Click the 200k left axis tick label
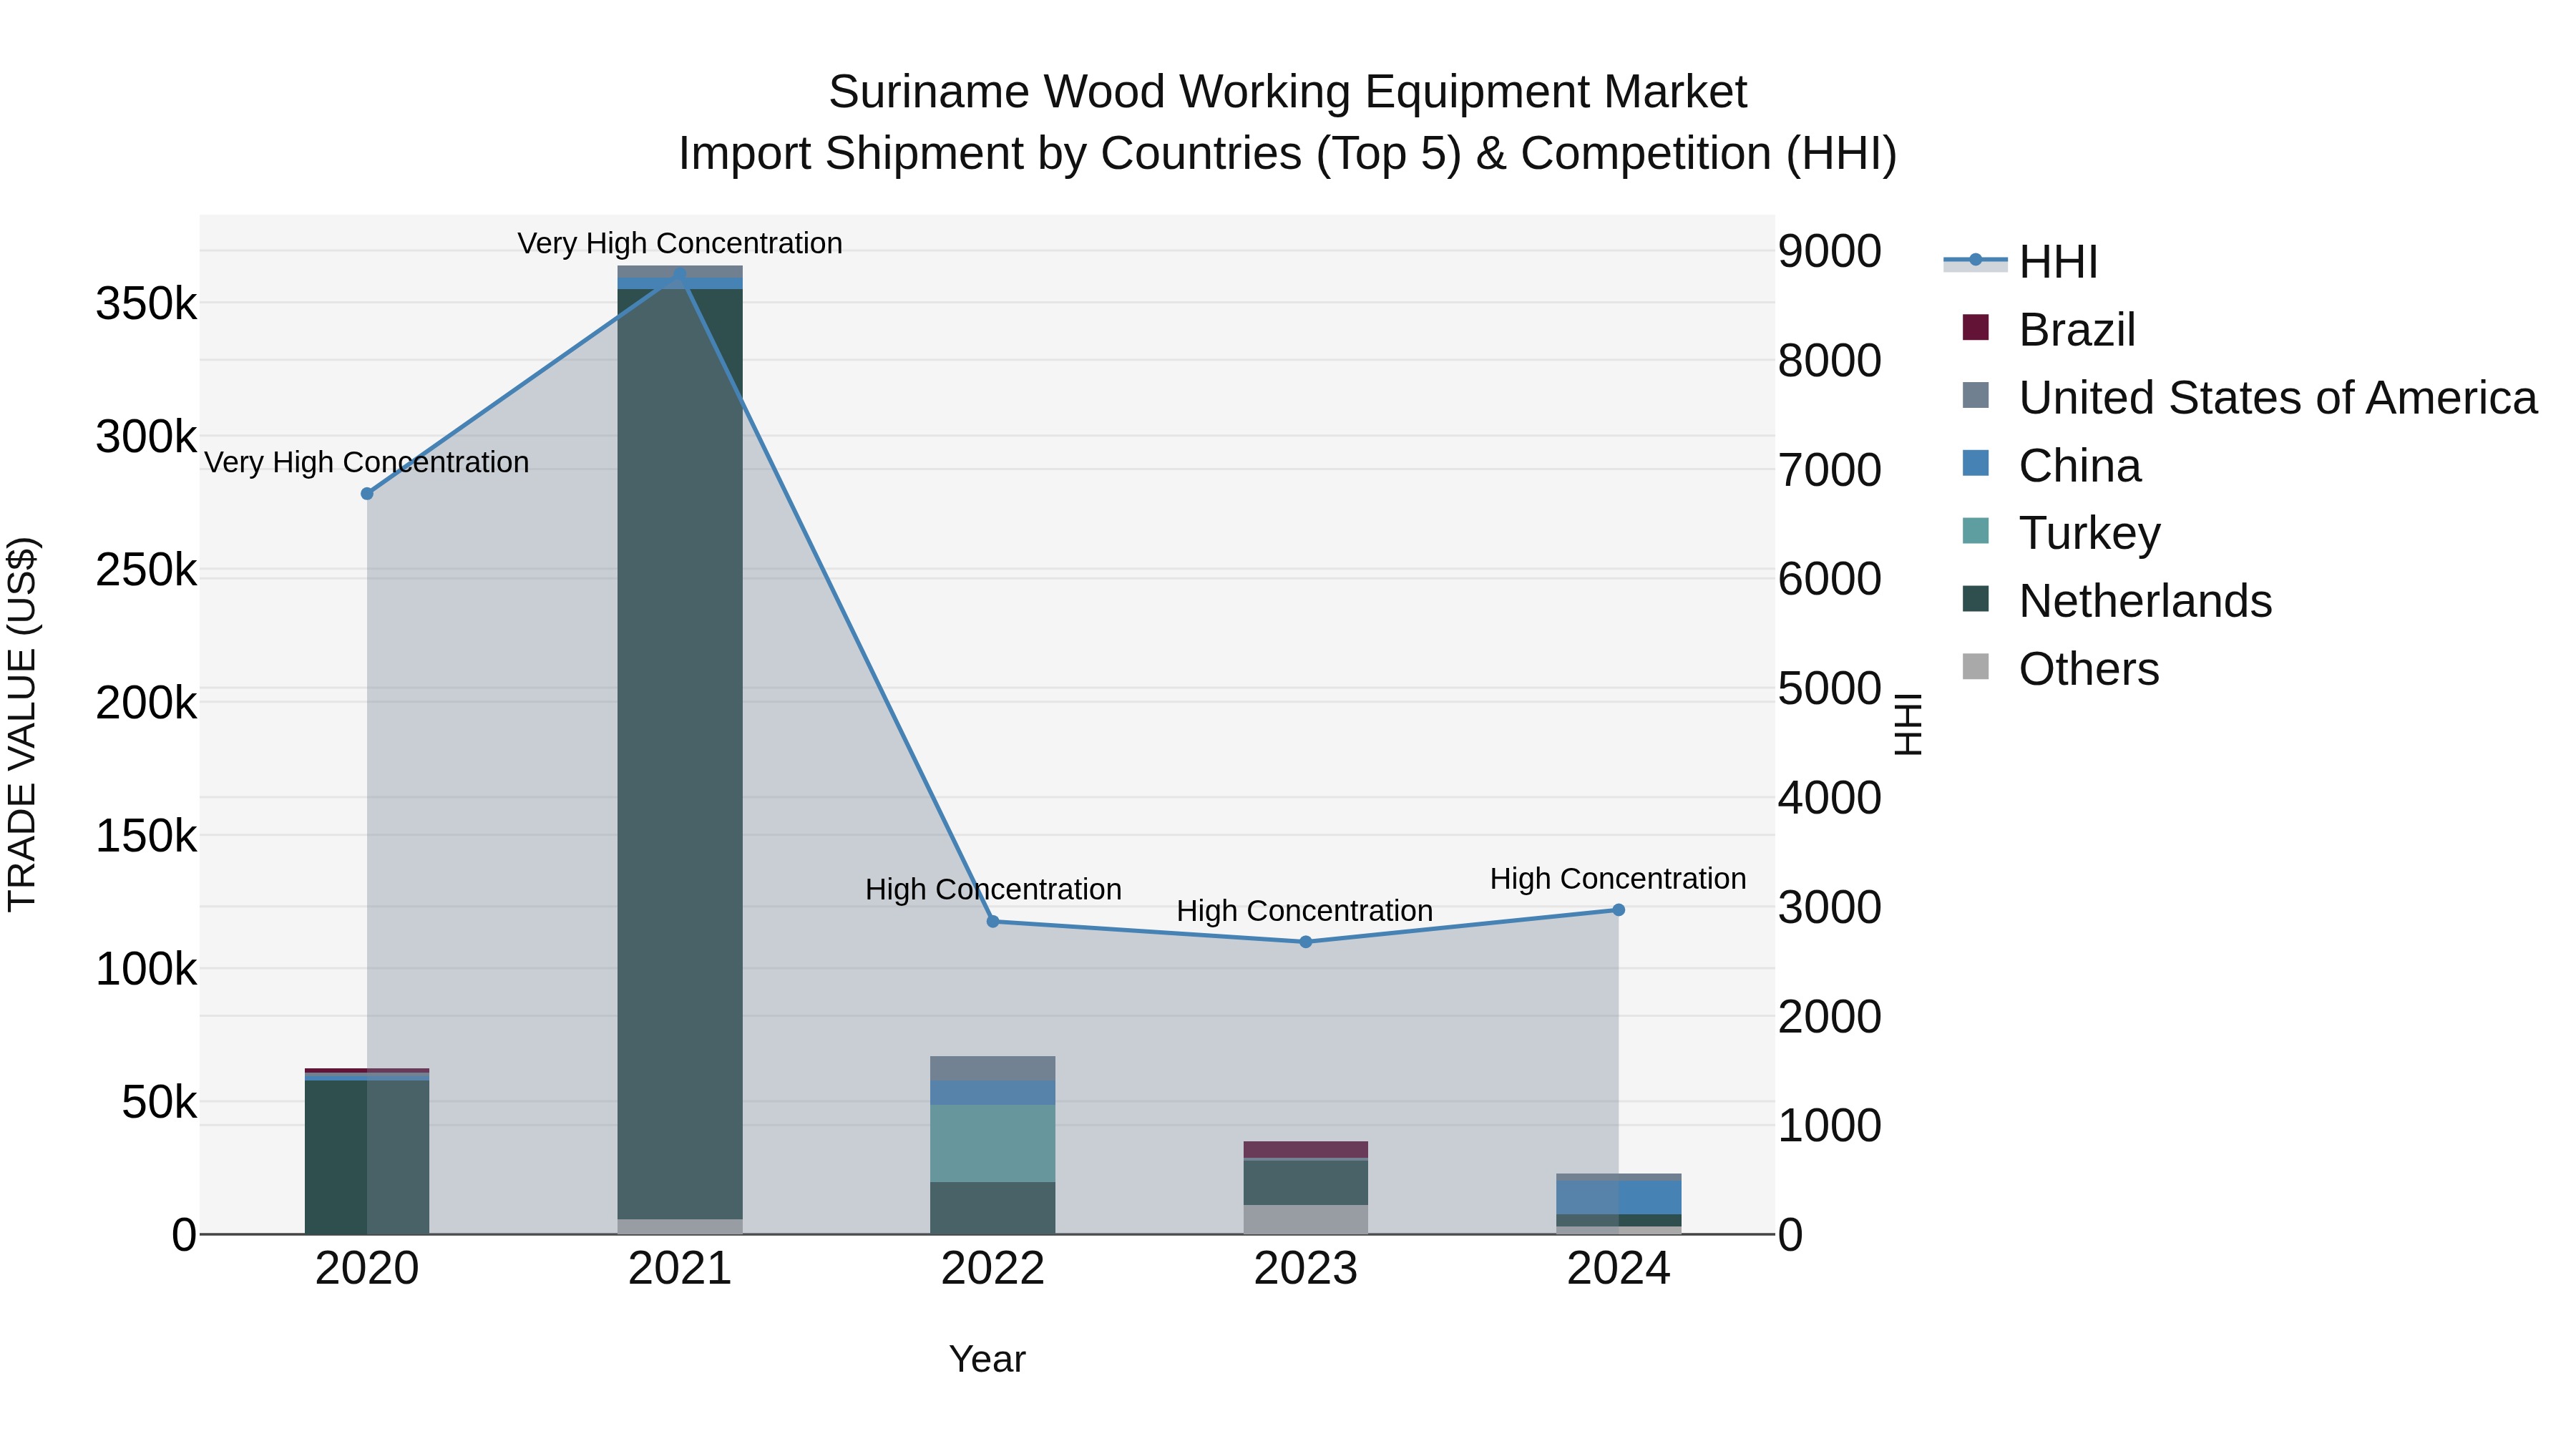Image resolution: width=2576 pixels, height=1449 pixels. 147,703
